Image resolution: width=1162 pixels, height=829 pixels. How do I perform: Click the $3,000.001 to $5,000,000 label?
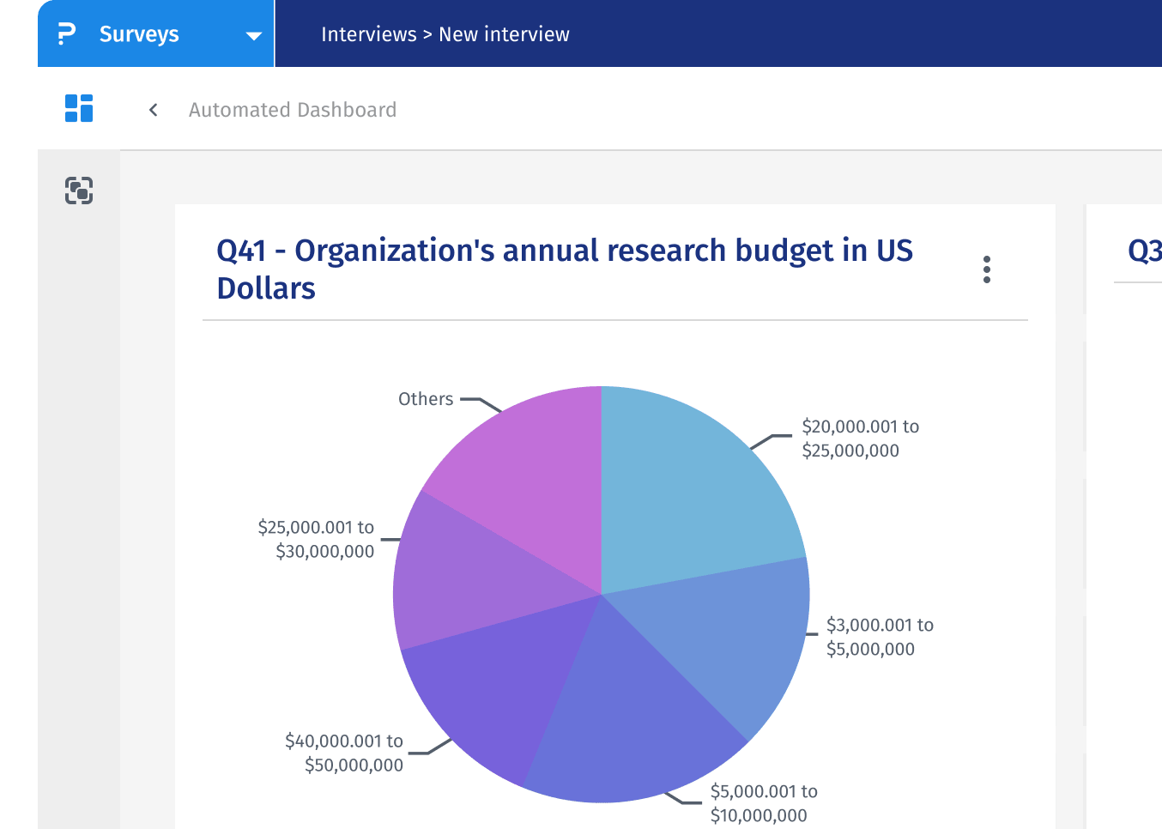tap(880, 637)
